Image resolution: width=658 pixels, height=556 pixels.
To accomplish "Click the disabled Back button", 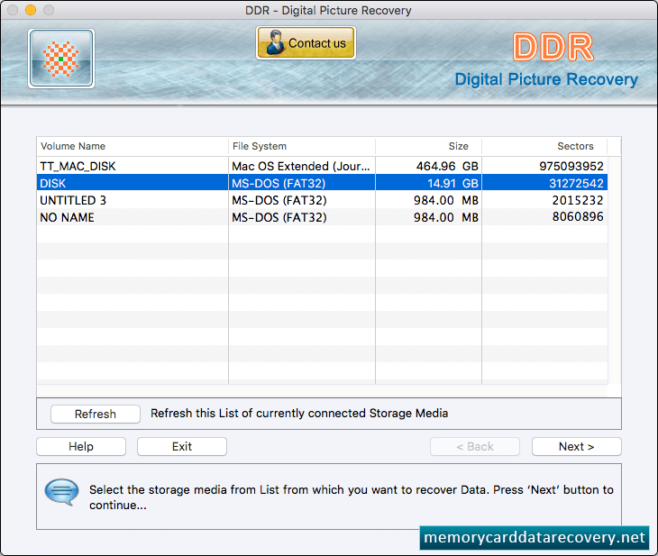I will pos(475,446).
